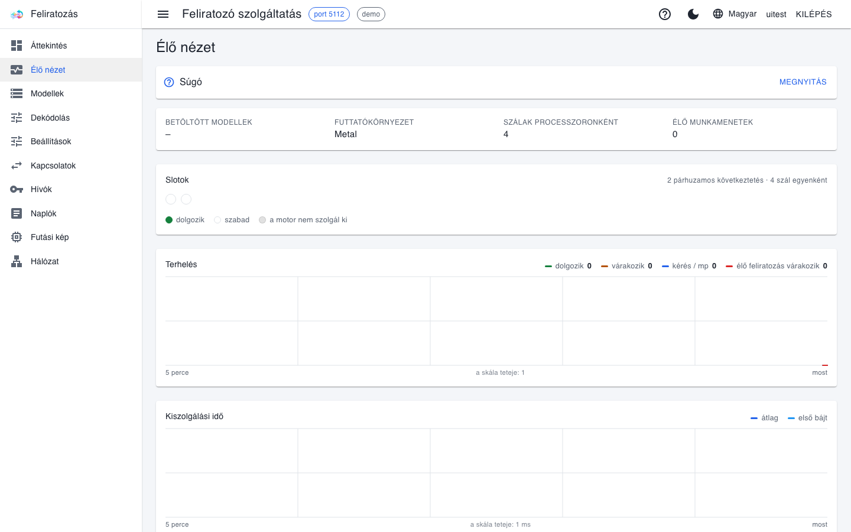This screenshot has width=851, height=532.
Task: Click the Dekódolás tune icon
Action: [x=17, y=118]
